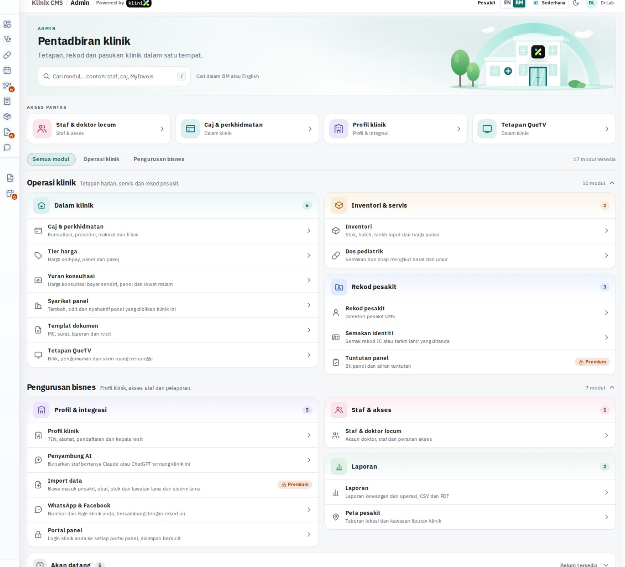Viewport: 625px width, 567px height.
Task: Open the Templat dokumen row
Action: (x=173, y=330)
